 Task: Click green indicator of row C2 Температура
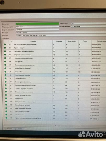pyautogui.click(x=6, y=98)
